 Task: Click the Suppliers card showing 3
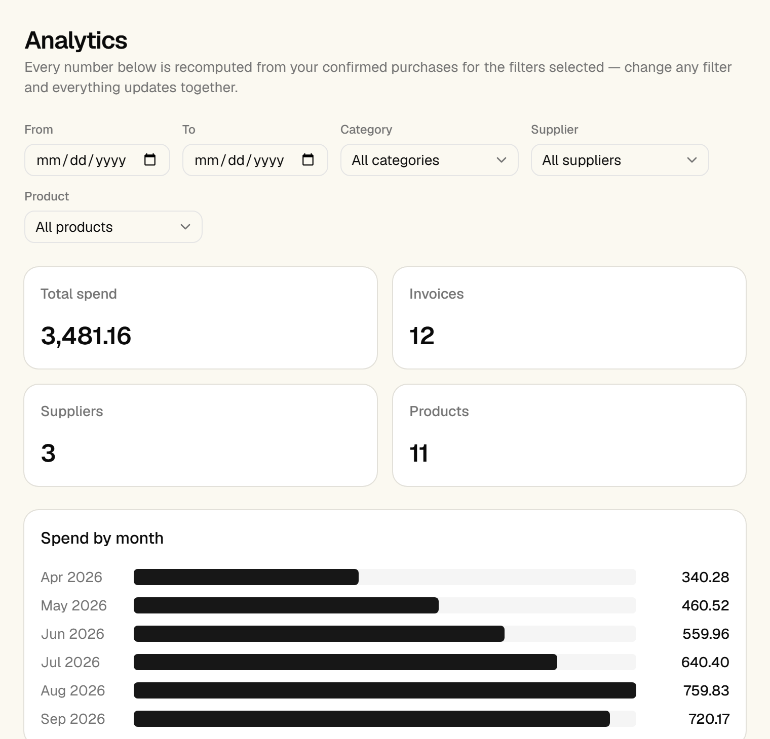[201, 435]
